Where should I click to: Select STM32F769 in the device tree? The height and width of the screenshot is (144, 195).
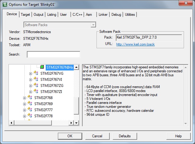point(44,104)
